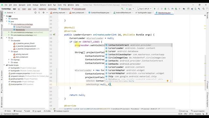The image size is (209, 118).
Task: Click the Profile app gauge icon
Action: coord(172,9)
